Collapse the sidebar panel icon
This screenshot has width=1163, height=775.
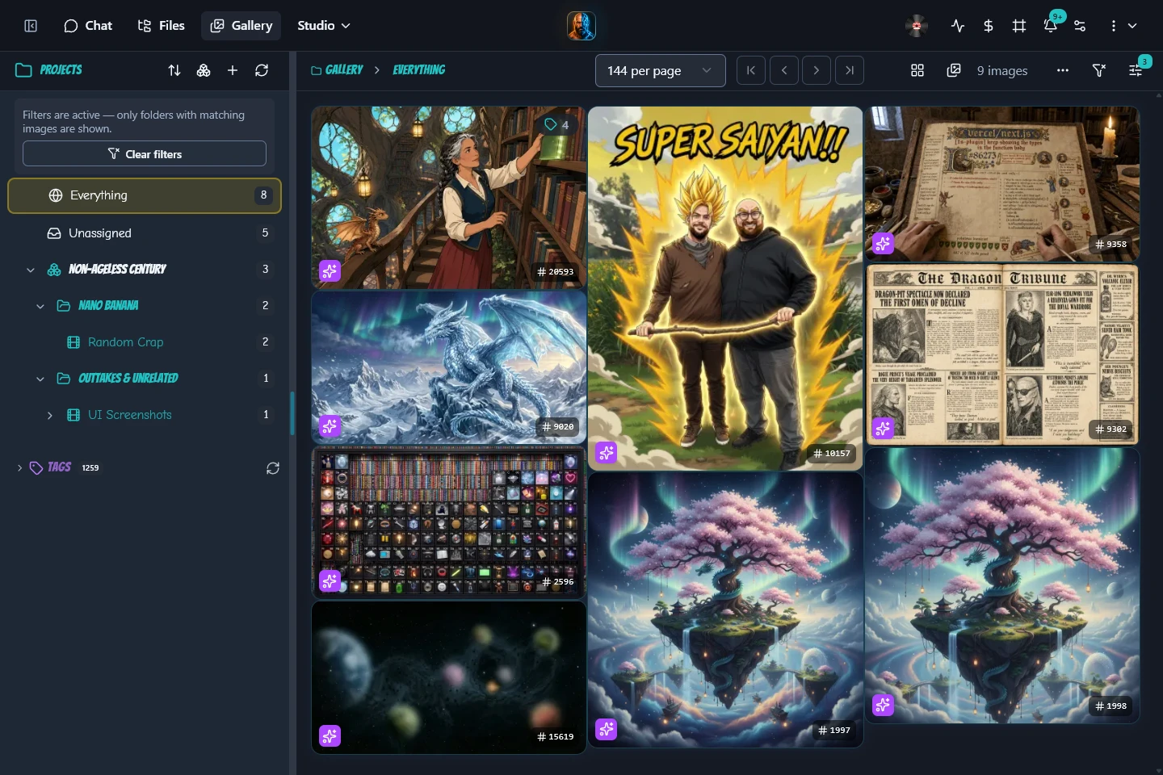pyautogui.click(x=31, y=26)
